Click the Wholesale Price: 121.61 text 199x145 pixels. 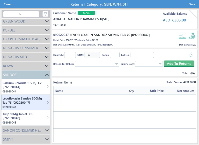coord(86,40)
